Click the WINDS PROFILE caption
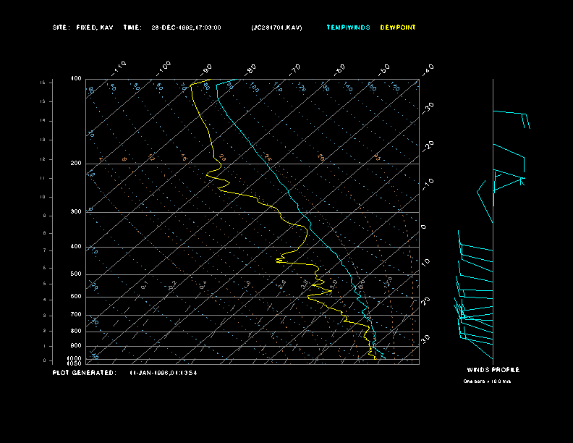Viewport: 573px width, 443px height. coord(493,370)
